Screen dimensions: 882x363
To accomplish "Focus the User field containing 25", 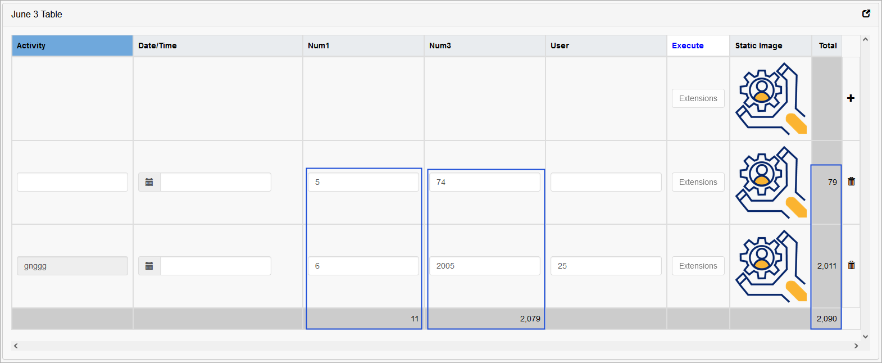I will coord(606,266).
